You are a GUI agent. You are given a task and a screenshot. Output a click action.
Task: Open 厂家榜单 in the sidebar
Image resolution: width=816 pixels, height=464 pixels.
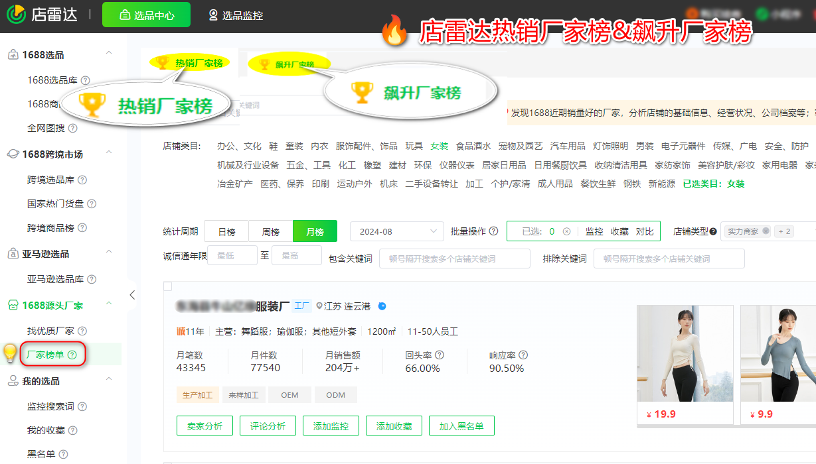pos(45,355)
